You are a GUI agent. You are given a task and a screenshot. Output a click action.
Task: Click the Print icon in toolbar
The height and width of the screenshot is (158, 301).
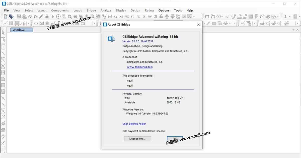point(24,16)
